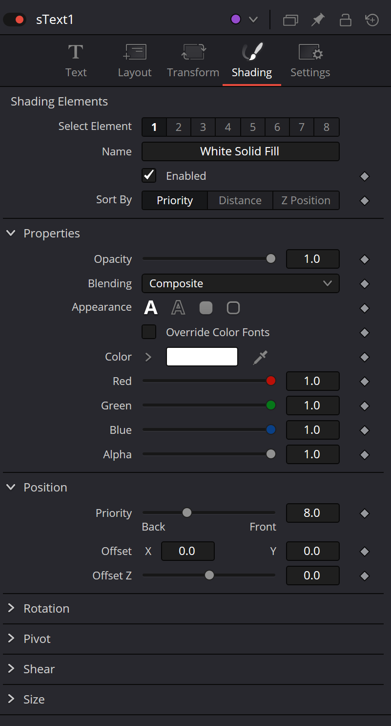
Task: Open the Transform tab
Action: [x=193, y=61]
